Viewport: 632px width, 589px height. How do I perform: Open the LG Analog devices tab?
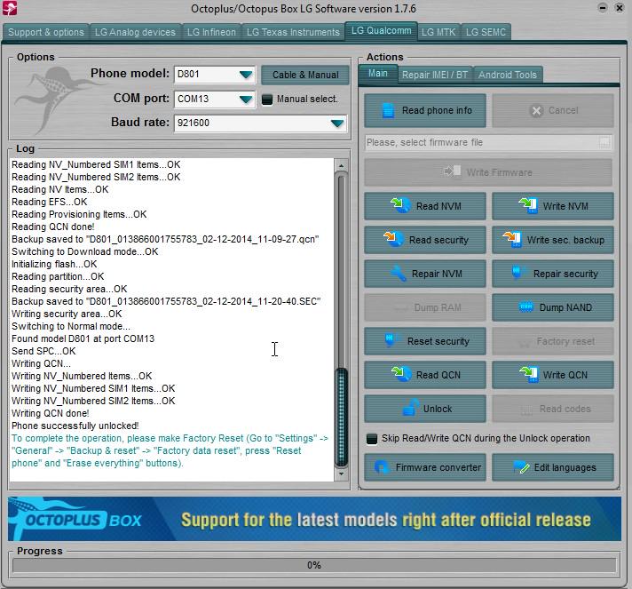(135, 32)
